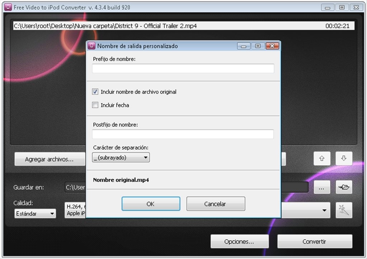
Task: Click the 'Prefijo de nombre' input field
Action: tap(183, 68)
